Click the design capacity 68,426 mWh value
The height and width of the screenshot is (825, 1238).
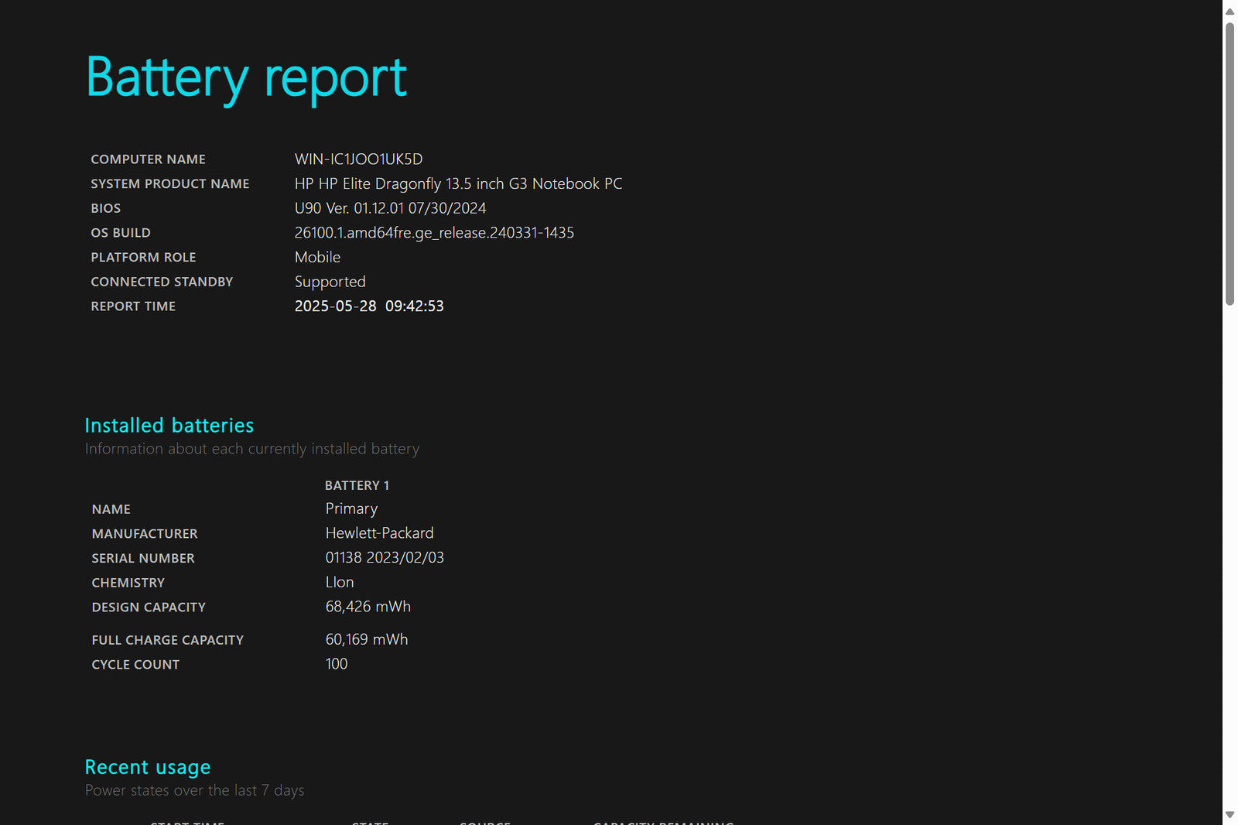click(368, 607)
